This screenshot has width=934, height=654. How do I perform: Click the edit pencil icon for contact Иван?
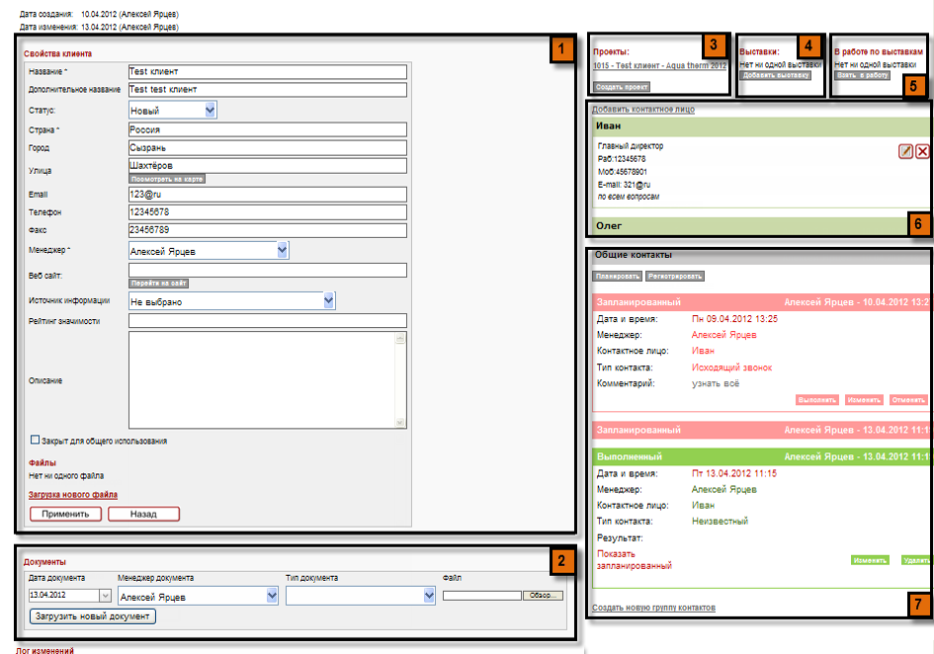905,151
